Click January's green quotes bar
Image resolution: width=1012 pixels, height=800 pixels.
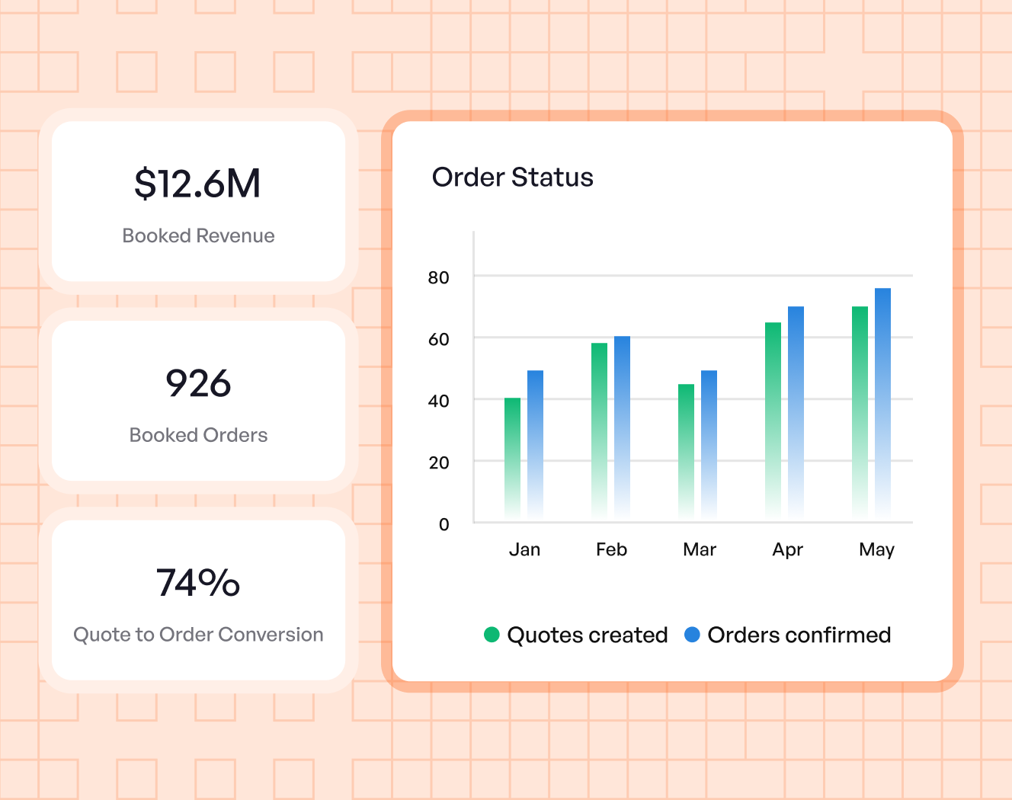pos(512,459)
